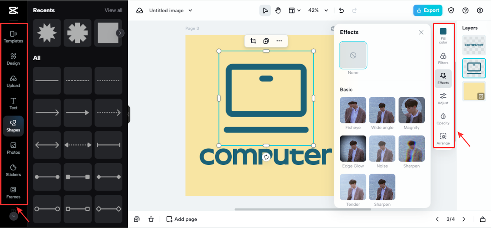
Task: Close the Effects panel
Action: pos(421,33)
